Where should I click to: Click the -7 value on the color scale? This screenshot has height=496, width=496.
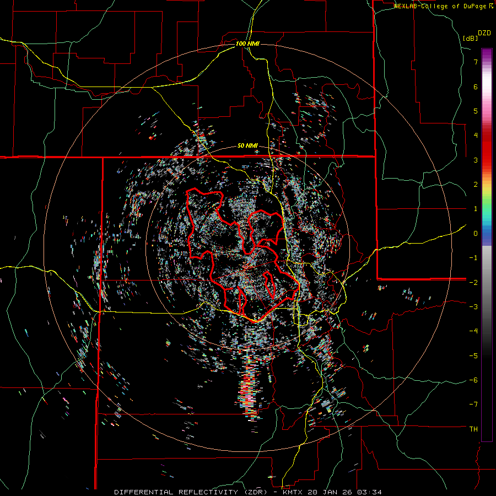[473, 405]
